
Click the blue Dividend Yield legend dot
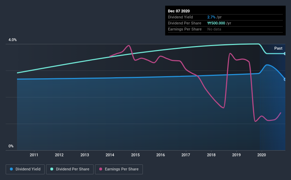point(11,169)
